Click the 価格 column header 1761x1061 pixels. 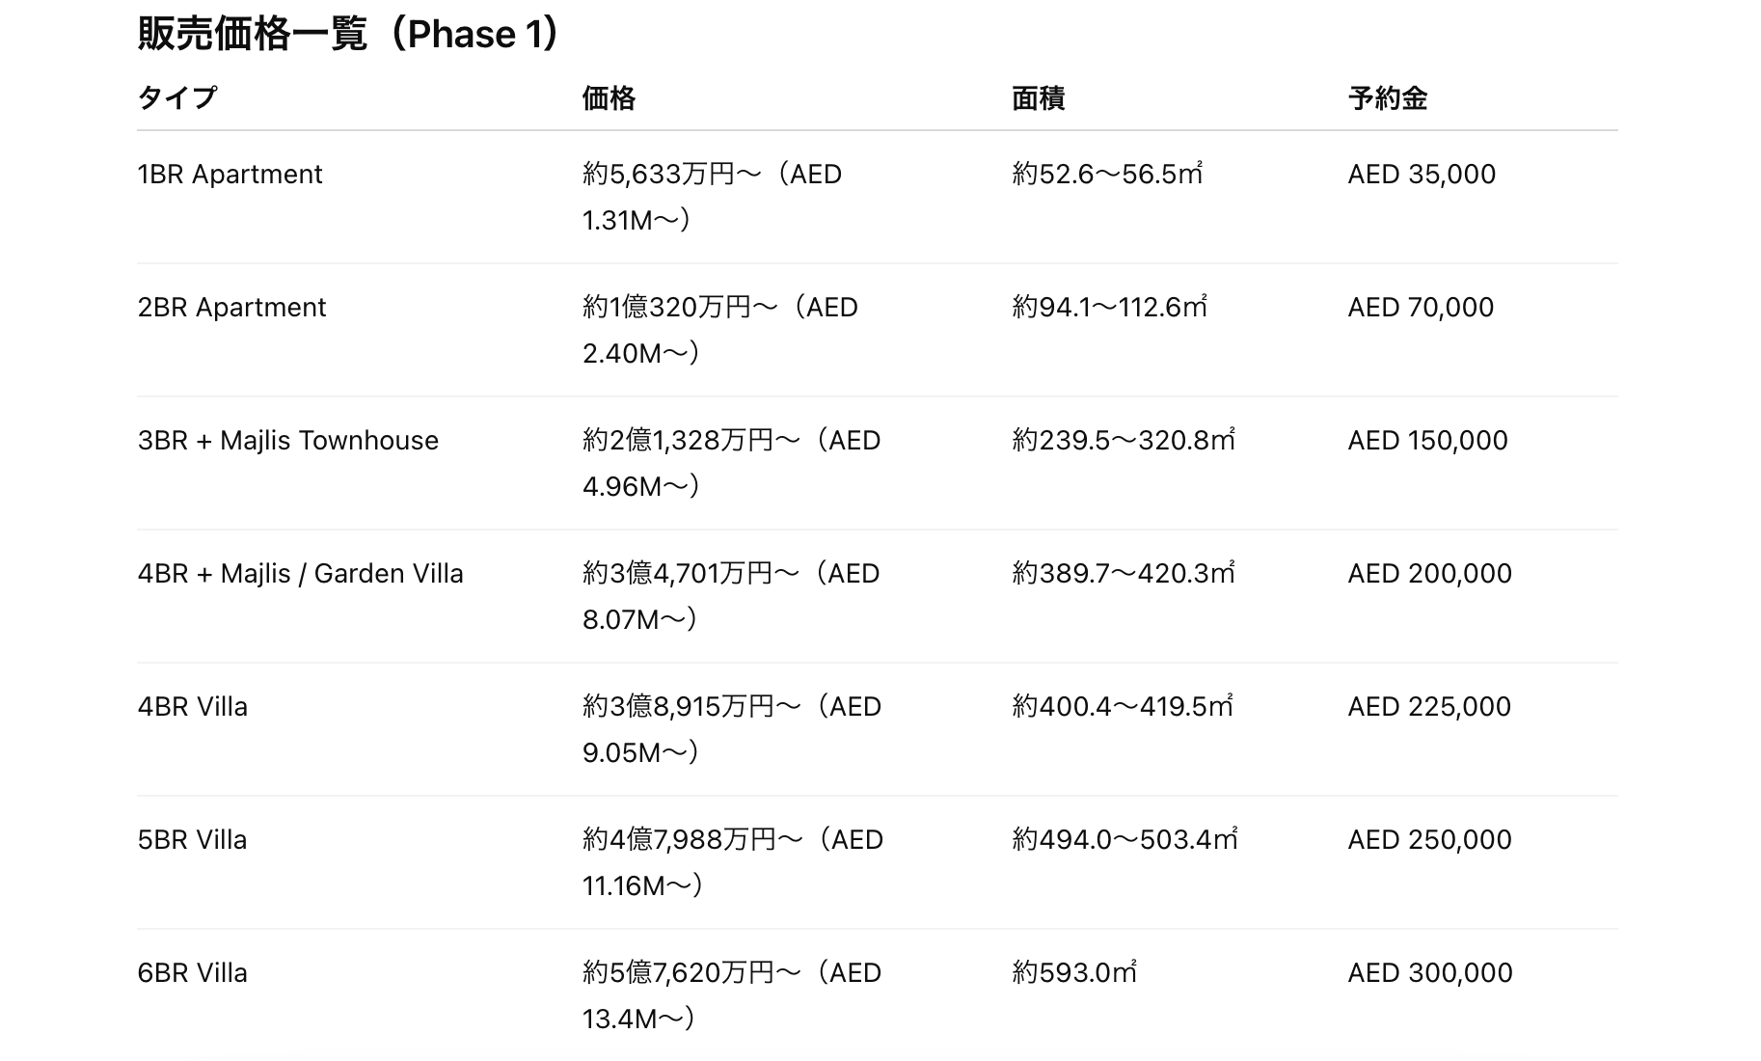click(x=609, y=97)
